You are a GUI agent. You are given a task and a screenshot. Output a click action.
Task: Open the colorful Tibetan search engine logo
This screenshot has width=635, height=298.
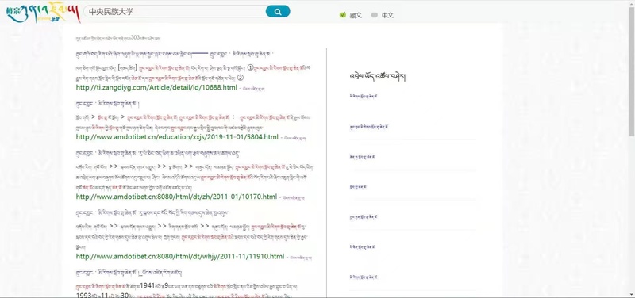tap(43, 12)
